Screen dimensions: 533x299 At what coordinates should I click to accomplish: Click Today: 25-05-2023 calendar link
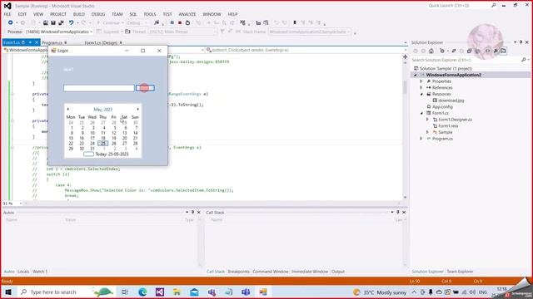(x=112, y=154)
